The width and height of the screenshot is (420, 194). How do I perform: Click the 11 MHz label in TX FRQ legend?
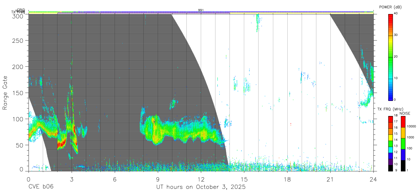click(x=395, y=158)
